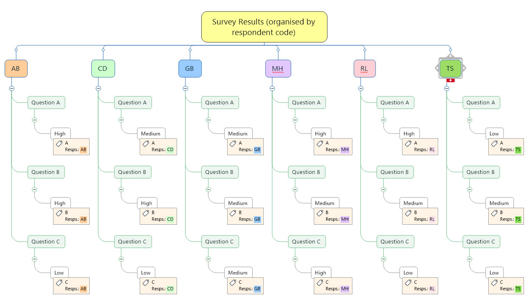Click the tag icon under TS's Question C
The image size is (532, 304).
494,283
